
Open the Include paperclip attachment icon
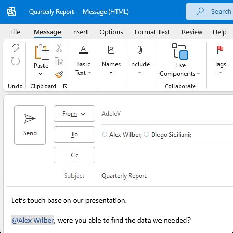(140, 50)
